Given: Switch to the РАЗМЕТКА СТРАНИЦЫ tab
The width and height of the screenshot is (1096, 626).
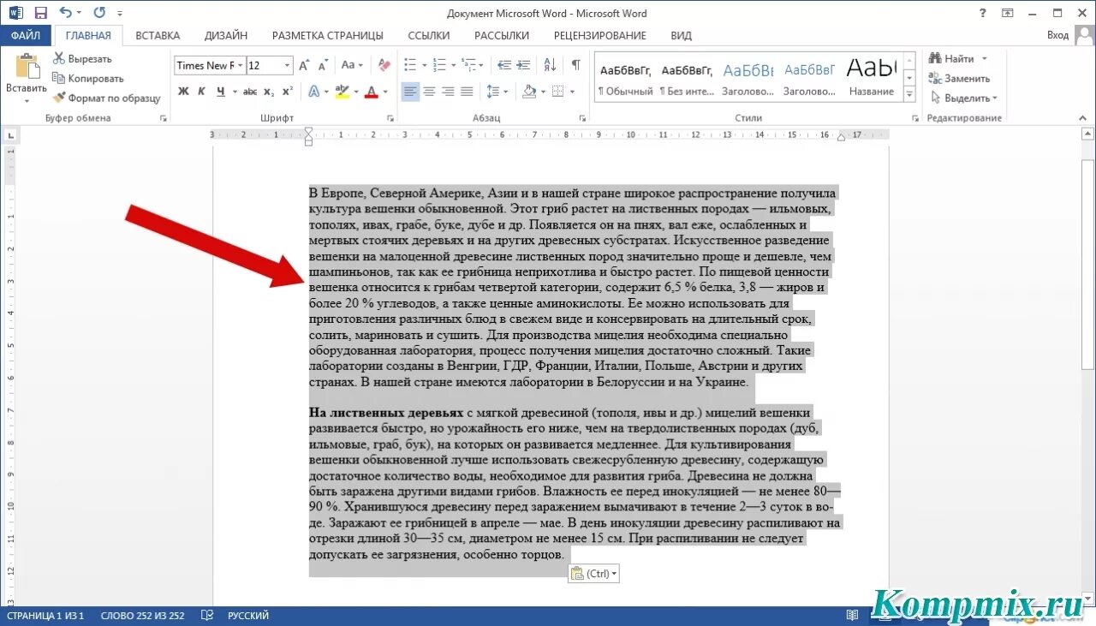Looking at the screenshot, I should tap(328, 35).
